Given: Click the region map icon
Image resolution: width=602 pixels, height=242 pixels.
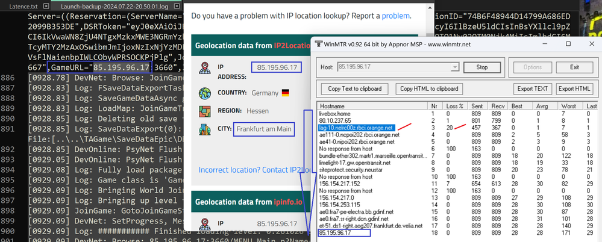Looking at the screenshot, I should click(206, 111).
